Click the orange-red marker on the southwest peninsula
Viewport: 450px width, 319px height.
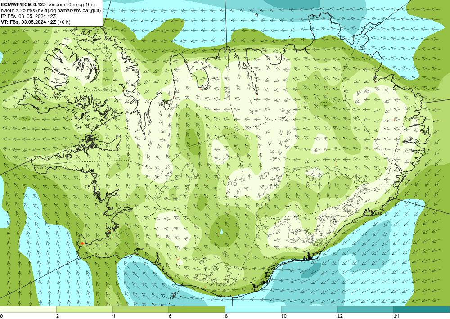pyautogui.click(x=82, y=243)
